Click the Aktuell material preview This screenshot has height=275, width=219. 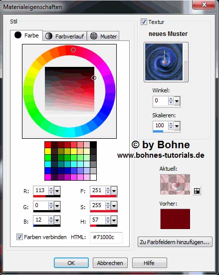tap(175, 184)
